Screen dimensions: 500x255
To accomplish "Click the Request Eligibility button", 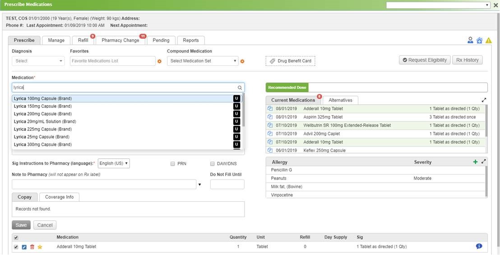I will coord(424,60).
